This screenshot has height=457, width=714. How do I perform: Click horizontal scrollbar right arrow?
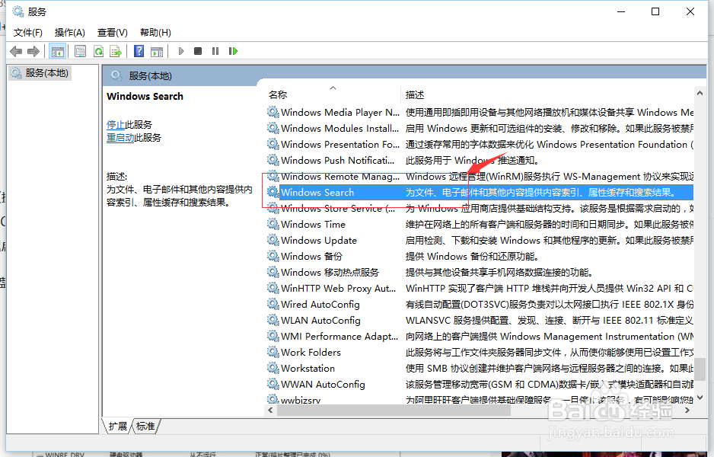[x=687, y=410]
